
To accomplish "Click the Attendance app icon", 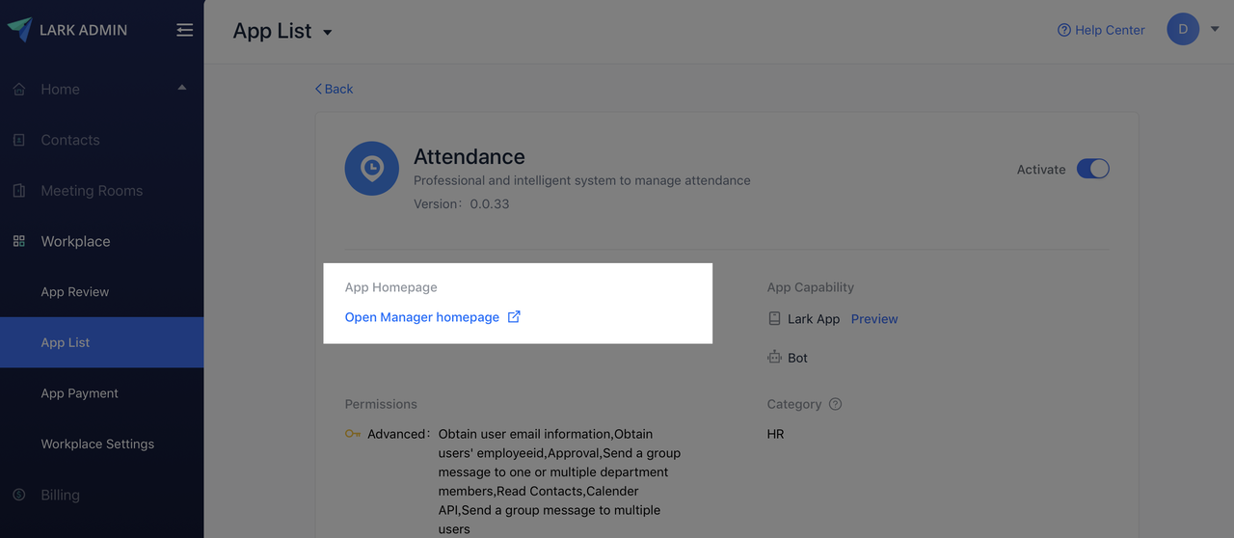I will point(371,169).
